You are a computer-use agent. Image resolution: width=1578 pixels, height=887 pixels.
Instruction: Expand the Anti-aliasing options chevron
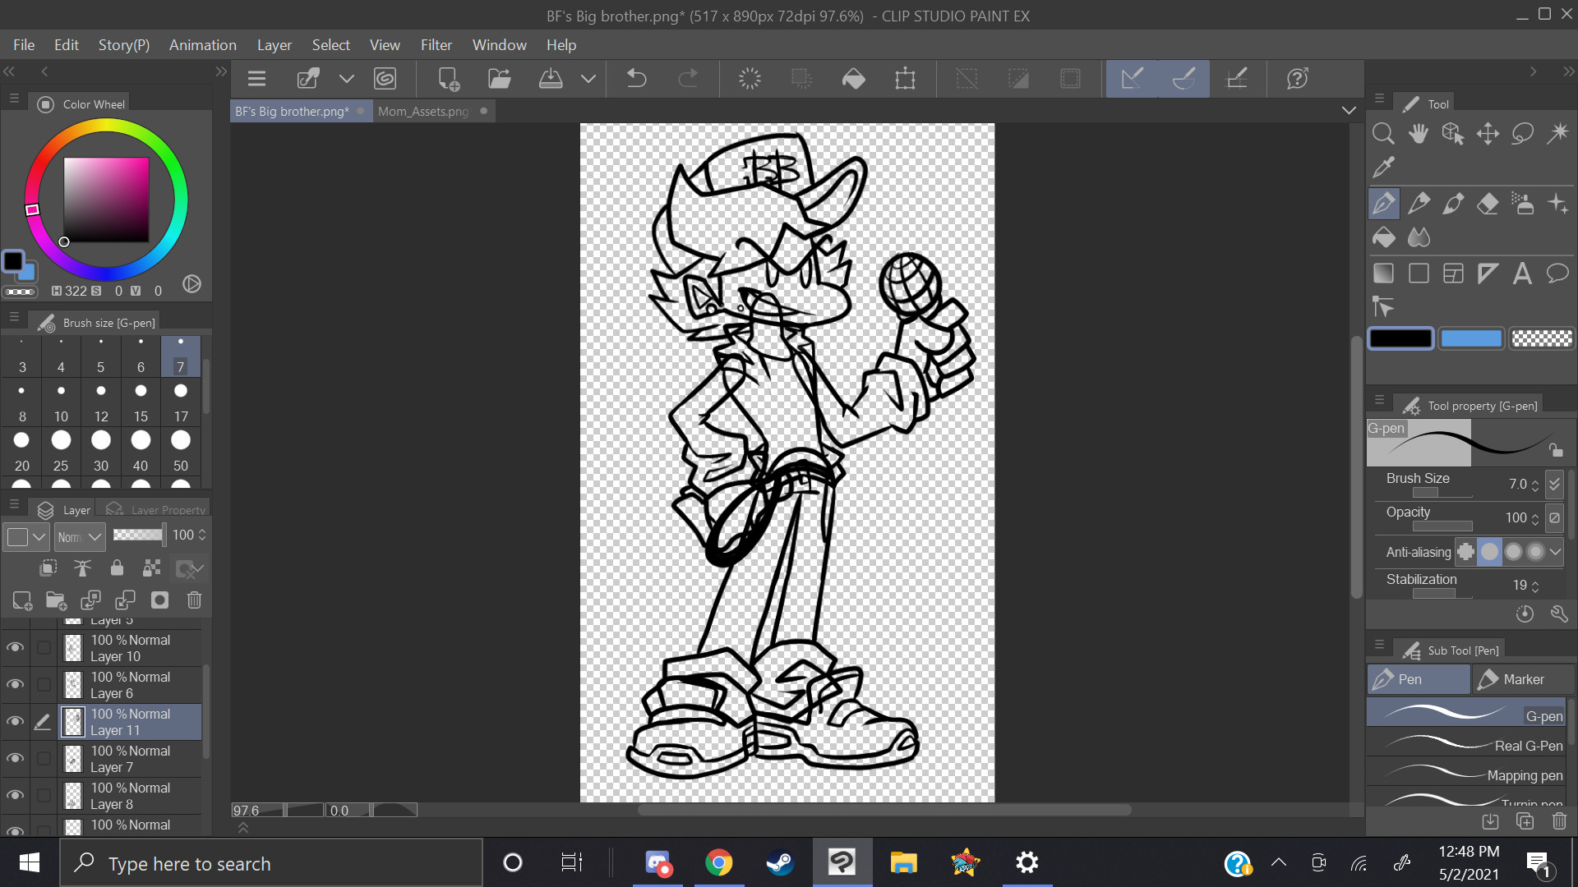pos(1555,552)
